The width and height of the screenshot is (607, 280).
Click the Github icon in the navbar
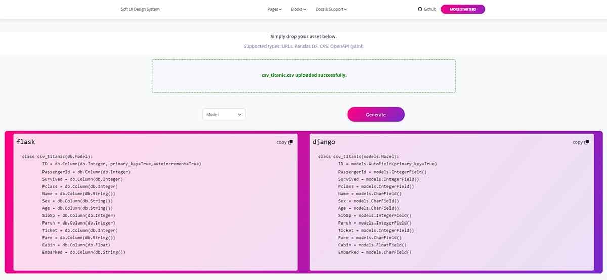(x=420, y=9)
